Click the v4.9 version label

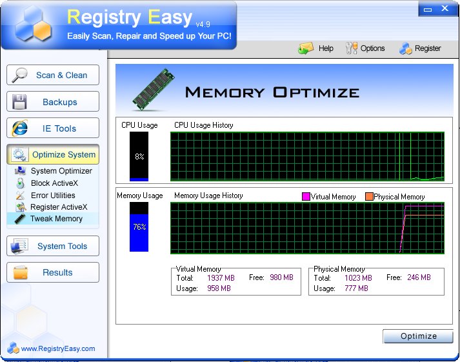point(203,25)
